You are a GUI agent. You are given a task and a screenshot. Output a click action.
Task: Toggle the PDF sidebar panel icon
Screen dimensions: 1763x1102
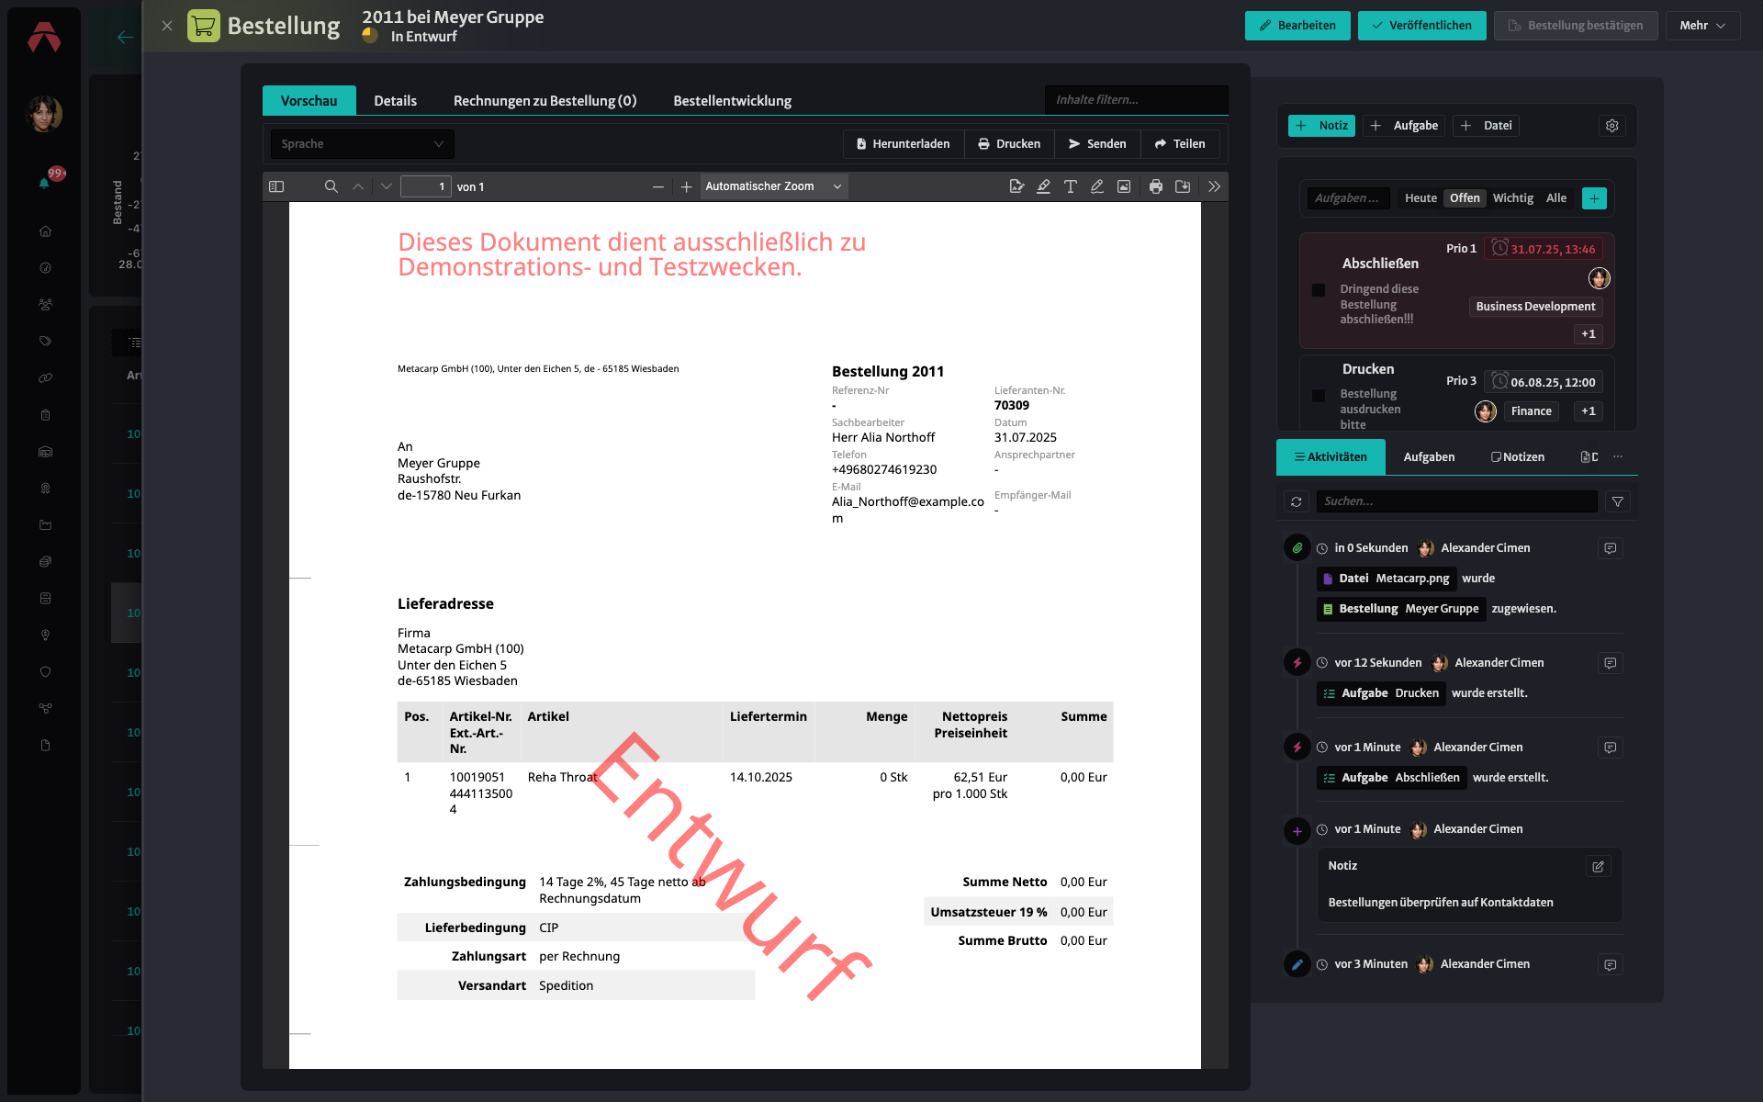[276, 186]
